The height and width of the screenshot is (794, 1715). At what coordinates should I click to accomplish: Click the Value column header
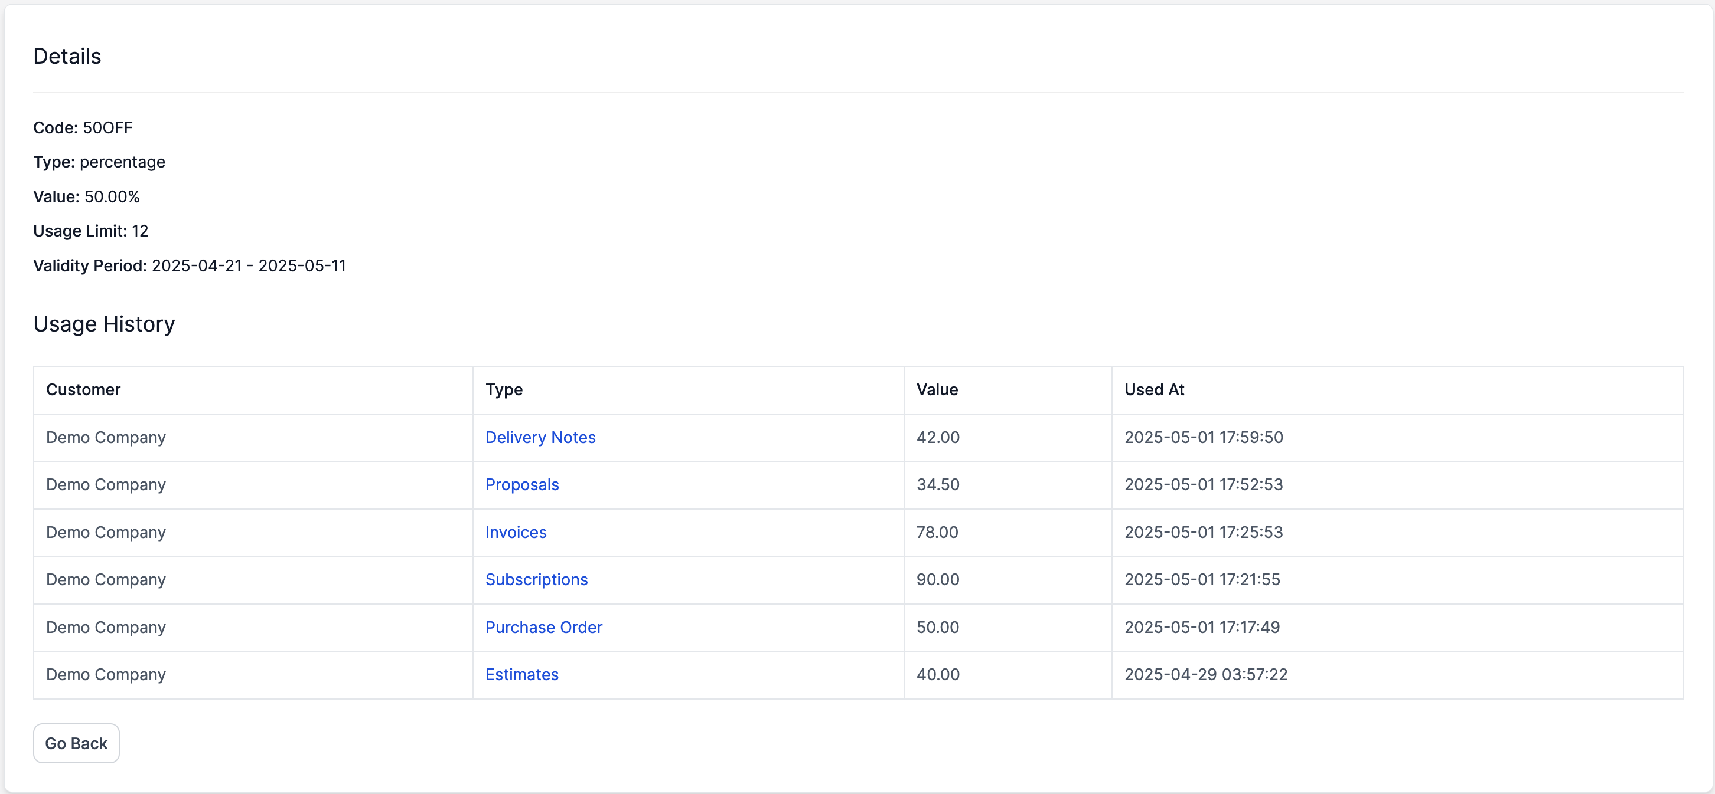(937, 390)
